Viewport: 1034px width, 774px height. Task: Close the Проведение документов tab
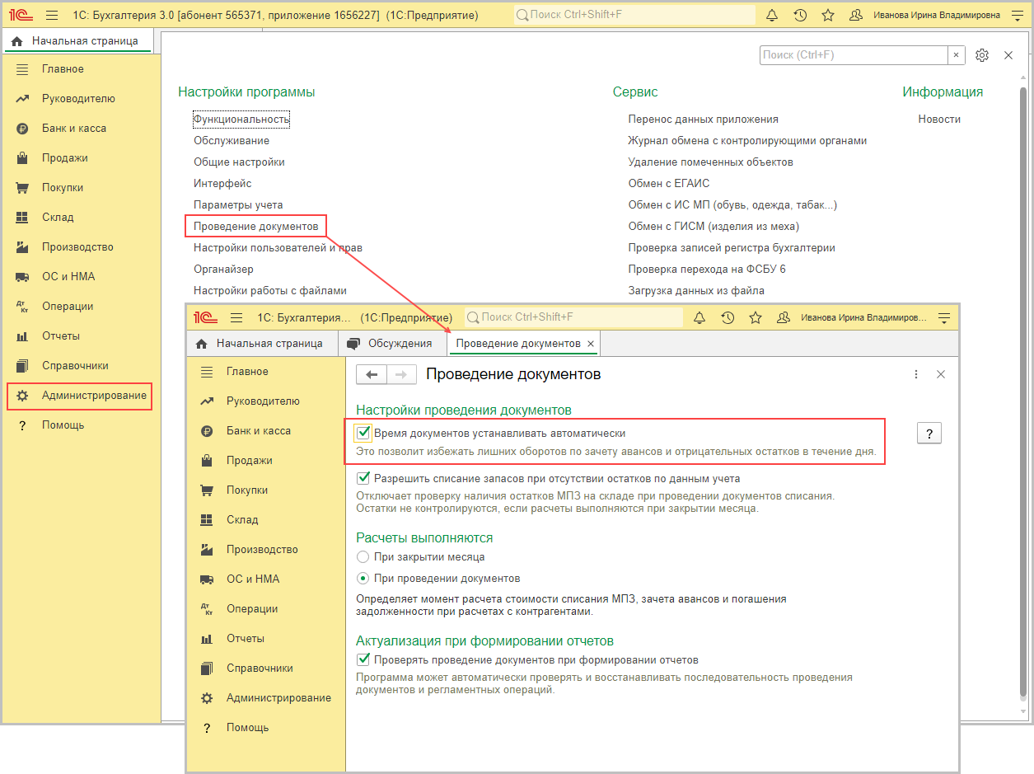click(x=591, y=344)
